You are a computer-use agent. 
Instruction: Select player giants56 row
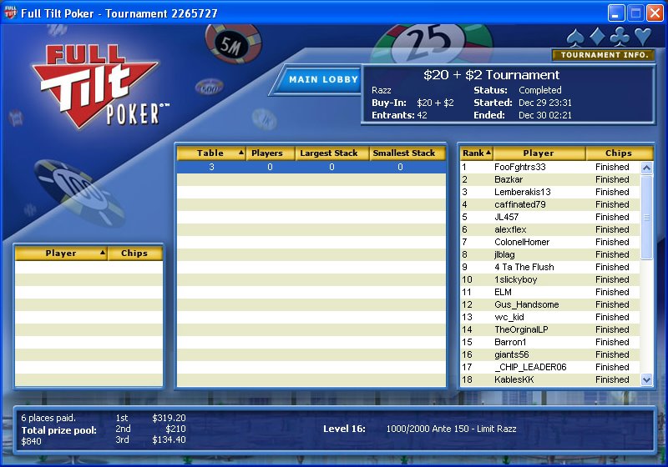pos(550,354)
